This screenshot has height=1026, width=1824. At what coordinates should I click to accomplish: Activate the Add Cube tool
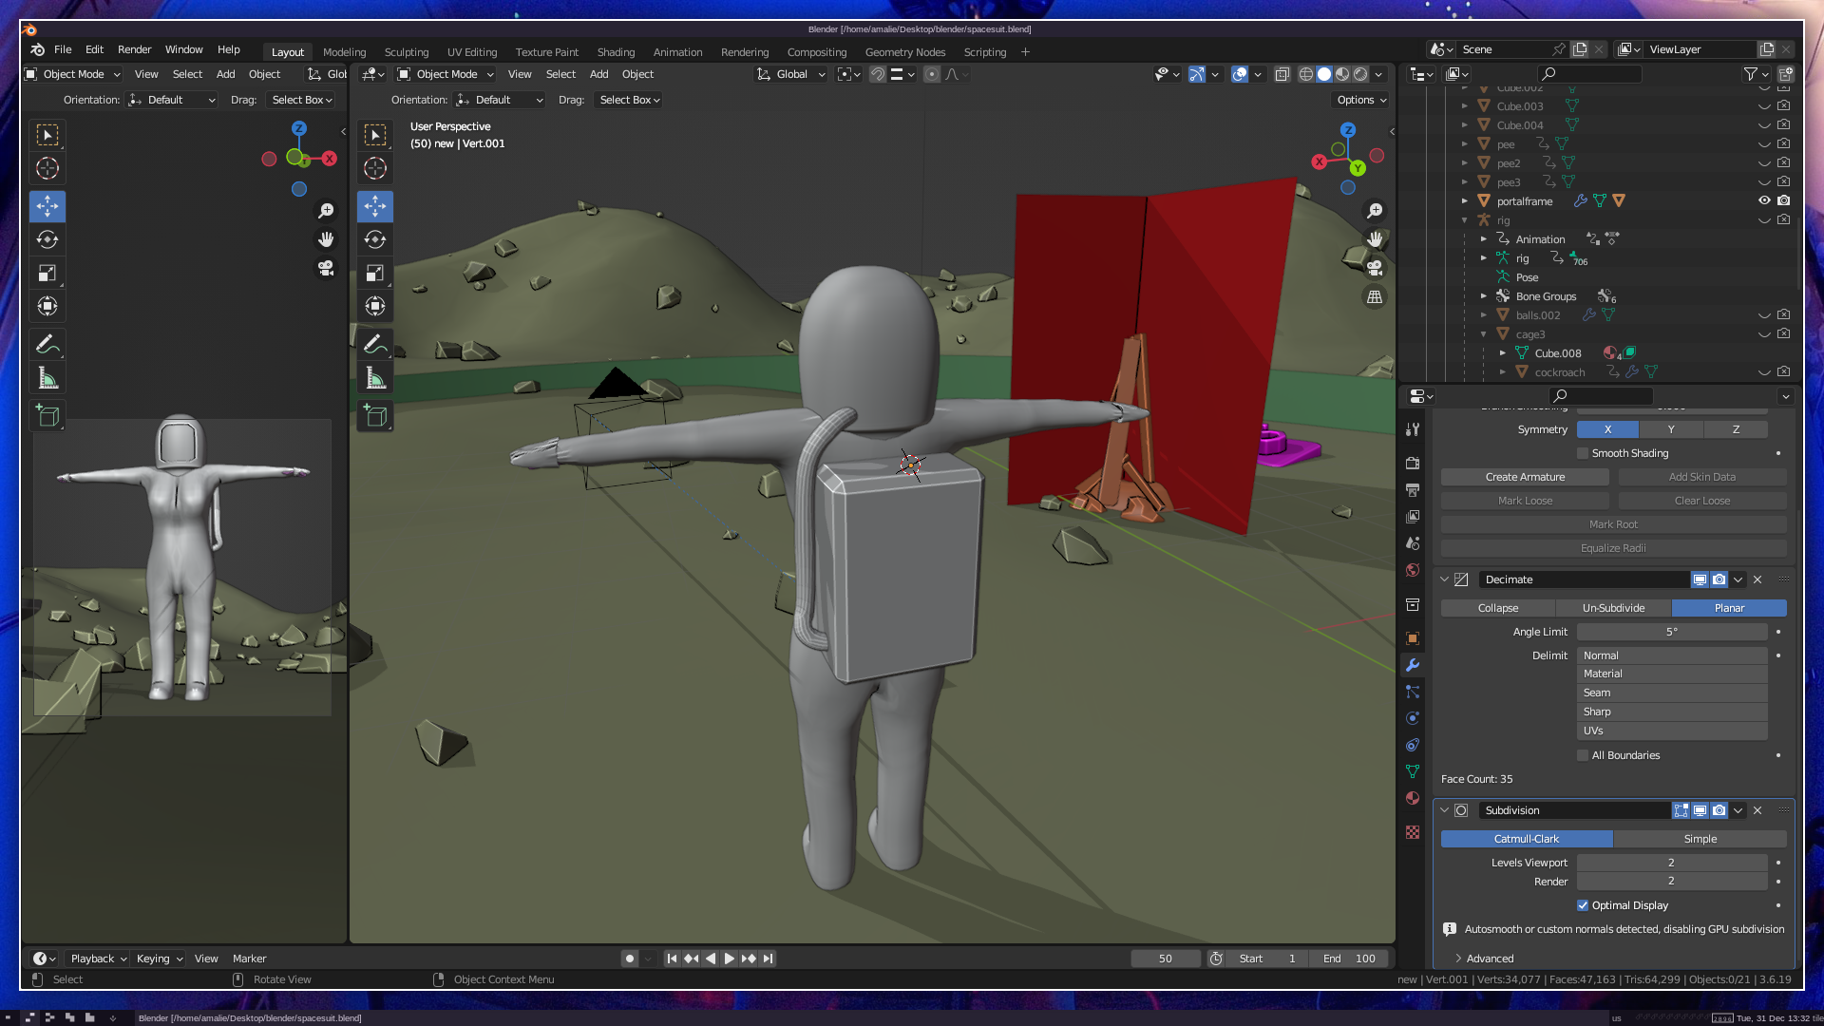375,416
